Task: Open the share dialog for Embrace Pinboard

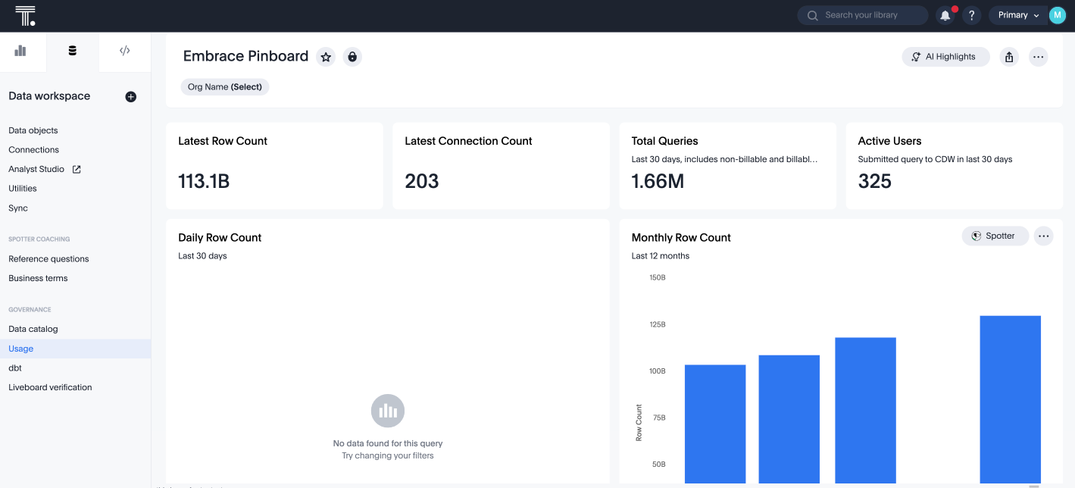Action: [1009, 56]
